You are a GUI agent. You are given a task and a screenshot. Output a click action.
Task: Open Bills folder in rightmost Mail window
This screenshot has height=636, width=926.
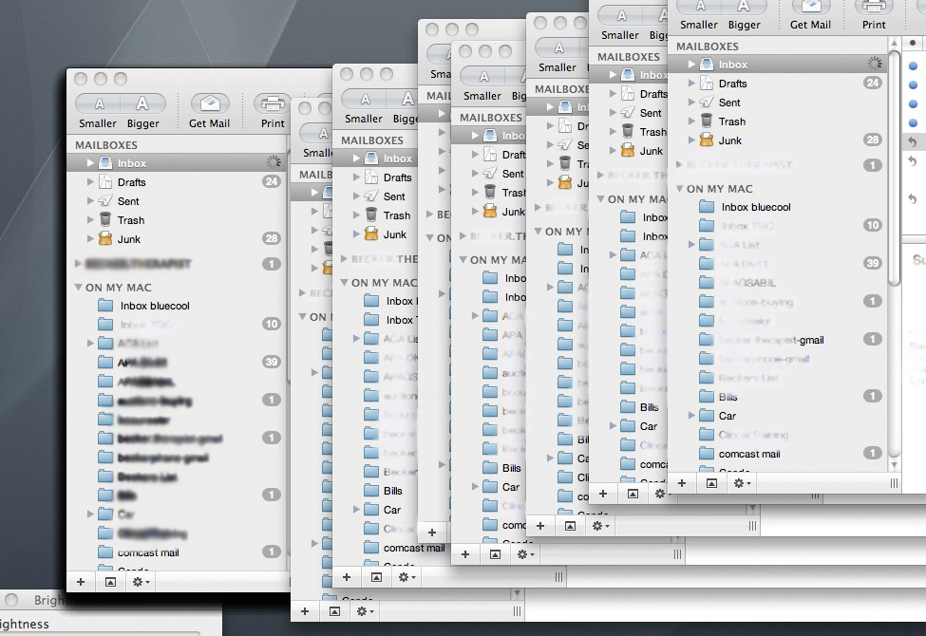[x=728, y=397]
